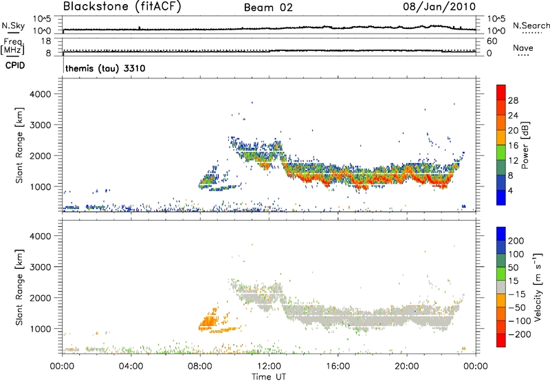Image resolution: width=550 pixels, height=381 pixels.
Task: Pick the blue bottom power colorbar segment
Action: coord(501,197)
